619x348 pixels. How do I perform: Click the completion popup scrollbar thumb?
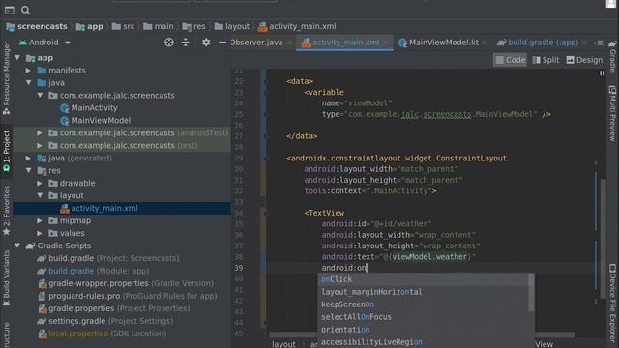[531, 292]
